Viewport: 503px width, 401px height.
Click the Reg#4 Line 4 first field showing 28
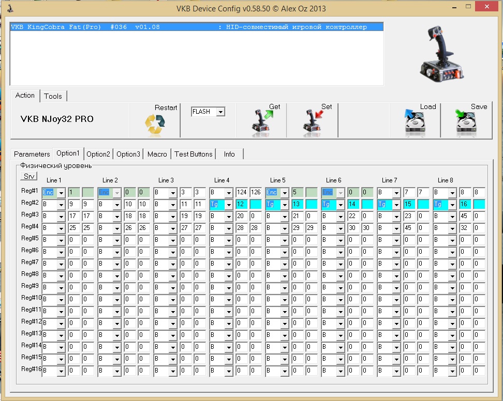[x=242, y=228]
